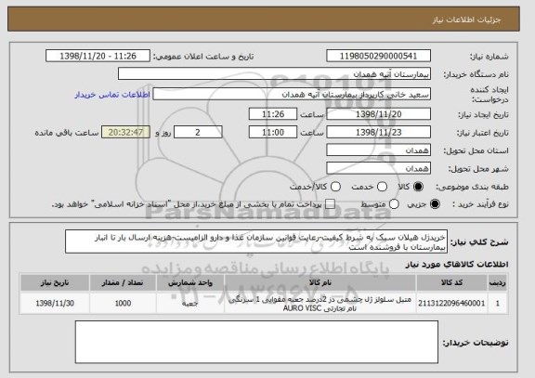Click the شرح کلی نیاز label
The height and width of the screenshot is (378, 535).
coord(479,242)
